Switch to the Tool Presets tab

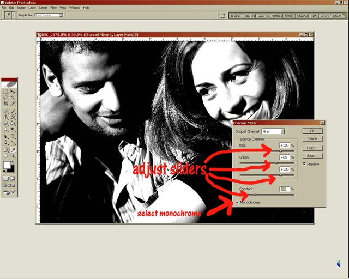[x=249, y=16]
